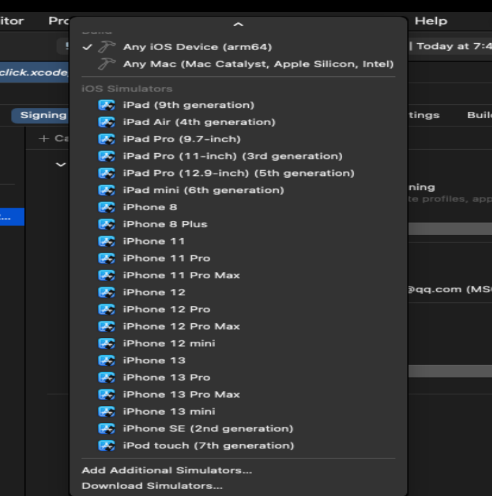The height and width of the screenshot is (496, 492).
Task: Click the hammer icon beside Any Mac
Action: 107,64
